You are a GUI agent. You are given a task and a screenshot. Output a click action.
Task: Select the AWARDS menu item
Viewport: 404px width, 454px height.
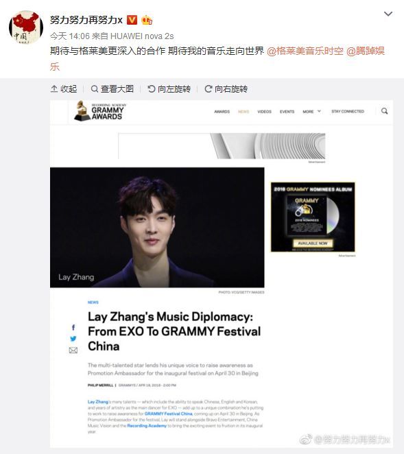coord(222,112)
